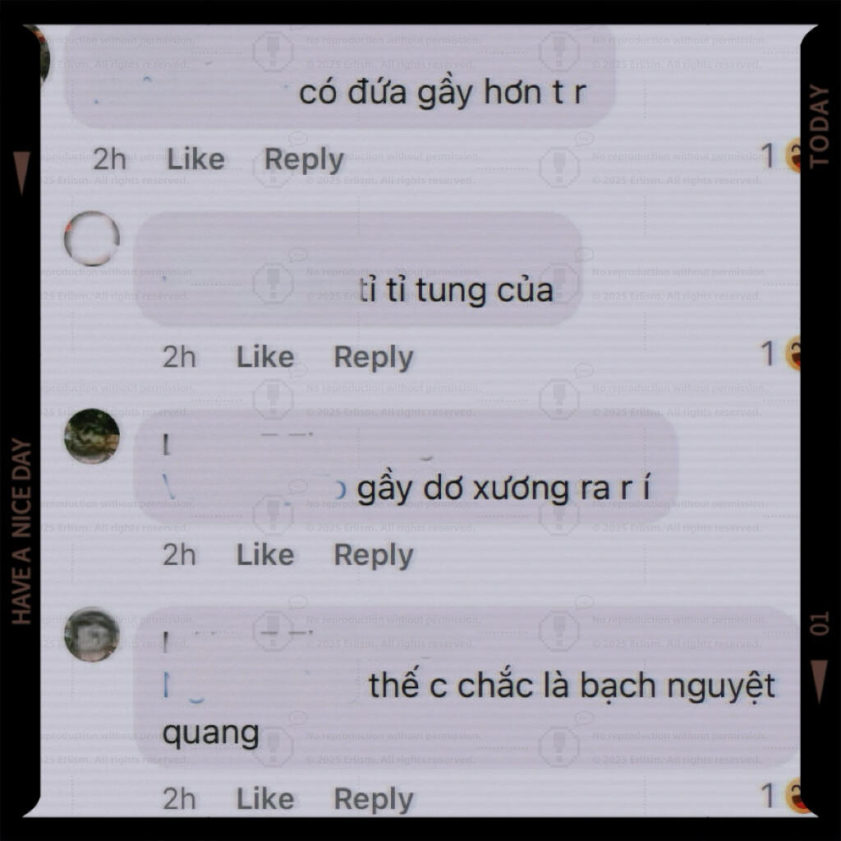Reply to comment "có đứa gầy hơn t r"
Image resolution: width=841 pixels, height=841 pixels.
click(x=304, y=160)
